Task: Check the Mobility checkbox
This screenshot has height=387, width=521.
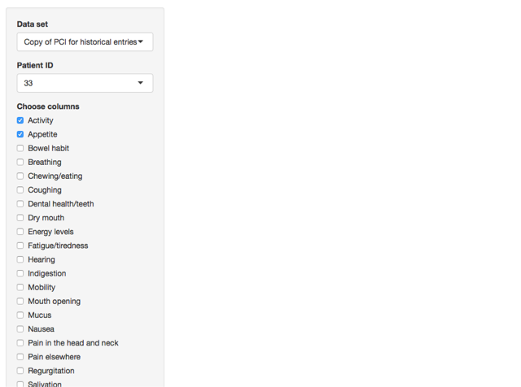Action: 20,287
